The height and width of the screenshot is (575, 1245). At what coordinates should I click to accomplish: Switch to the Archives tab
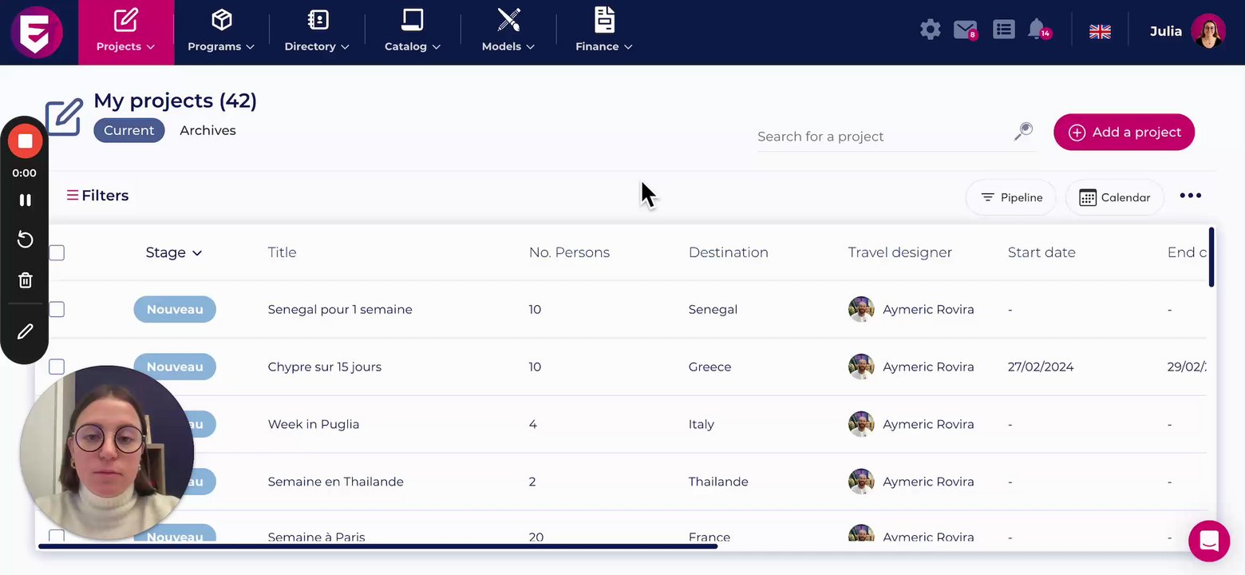pos(207,131)
